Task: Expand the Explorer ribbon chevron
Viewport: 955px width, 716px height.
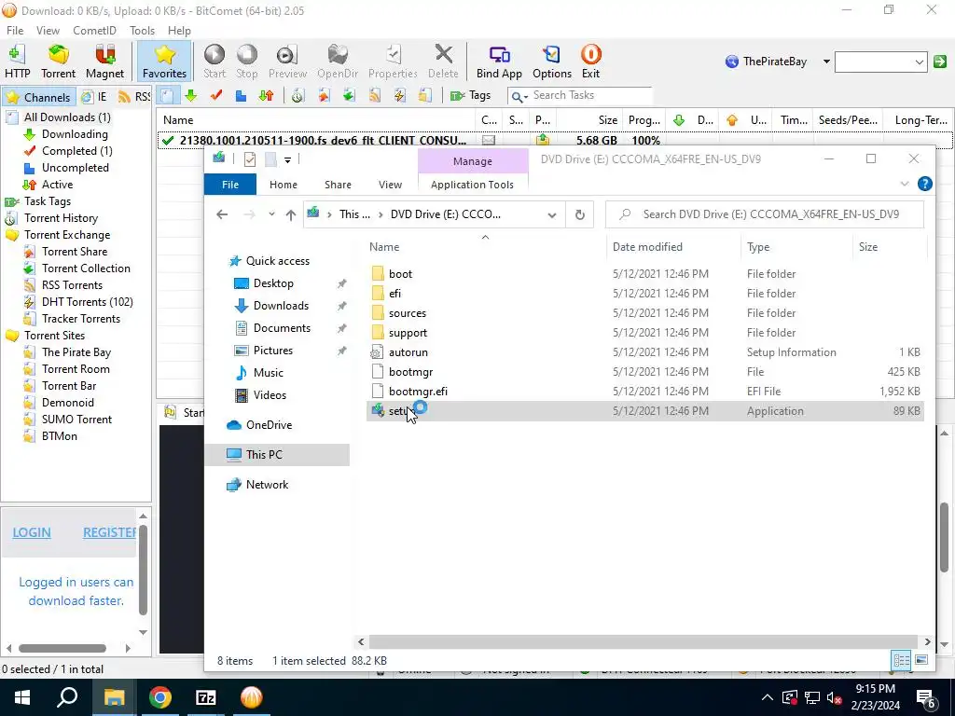Action: point(905,184)
